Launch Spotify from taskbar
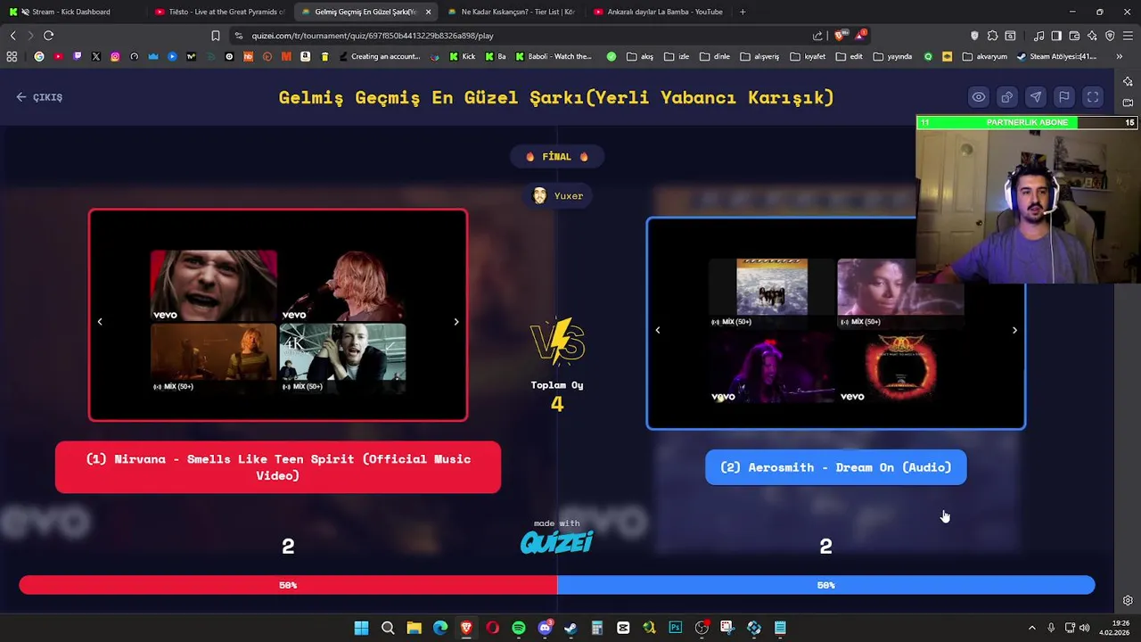This screenshot has width=1141, height=642. (x=519, y=628)
